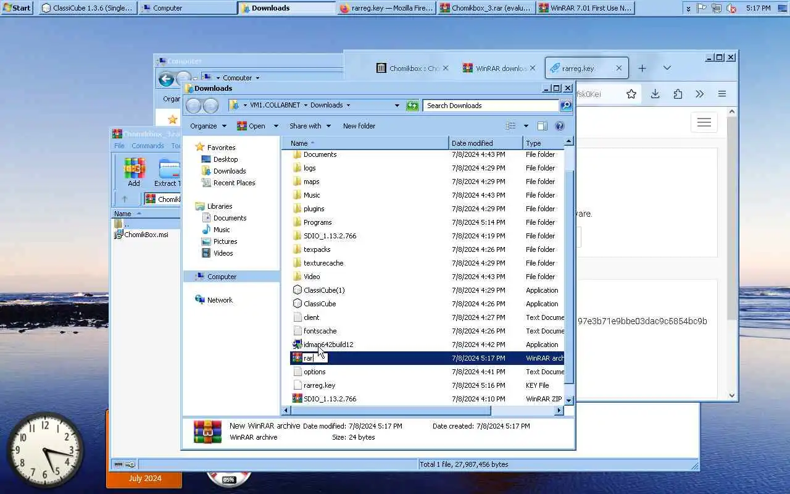The image size is (790, 494).
Task: Expand the address bar history dropdown
Action: click(x=397, y=106)
